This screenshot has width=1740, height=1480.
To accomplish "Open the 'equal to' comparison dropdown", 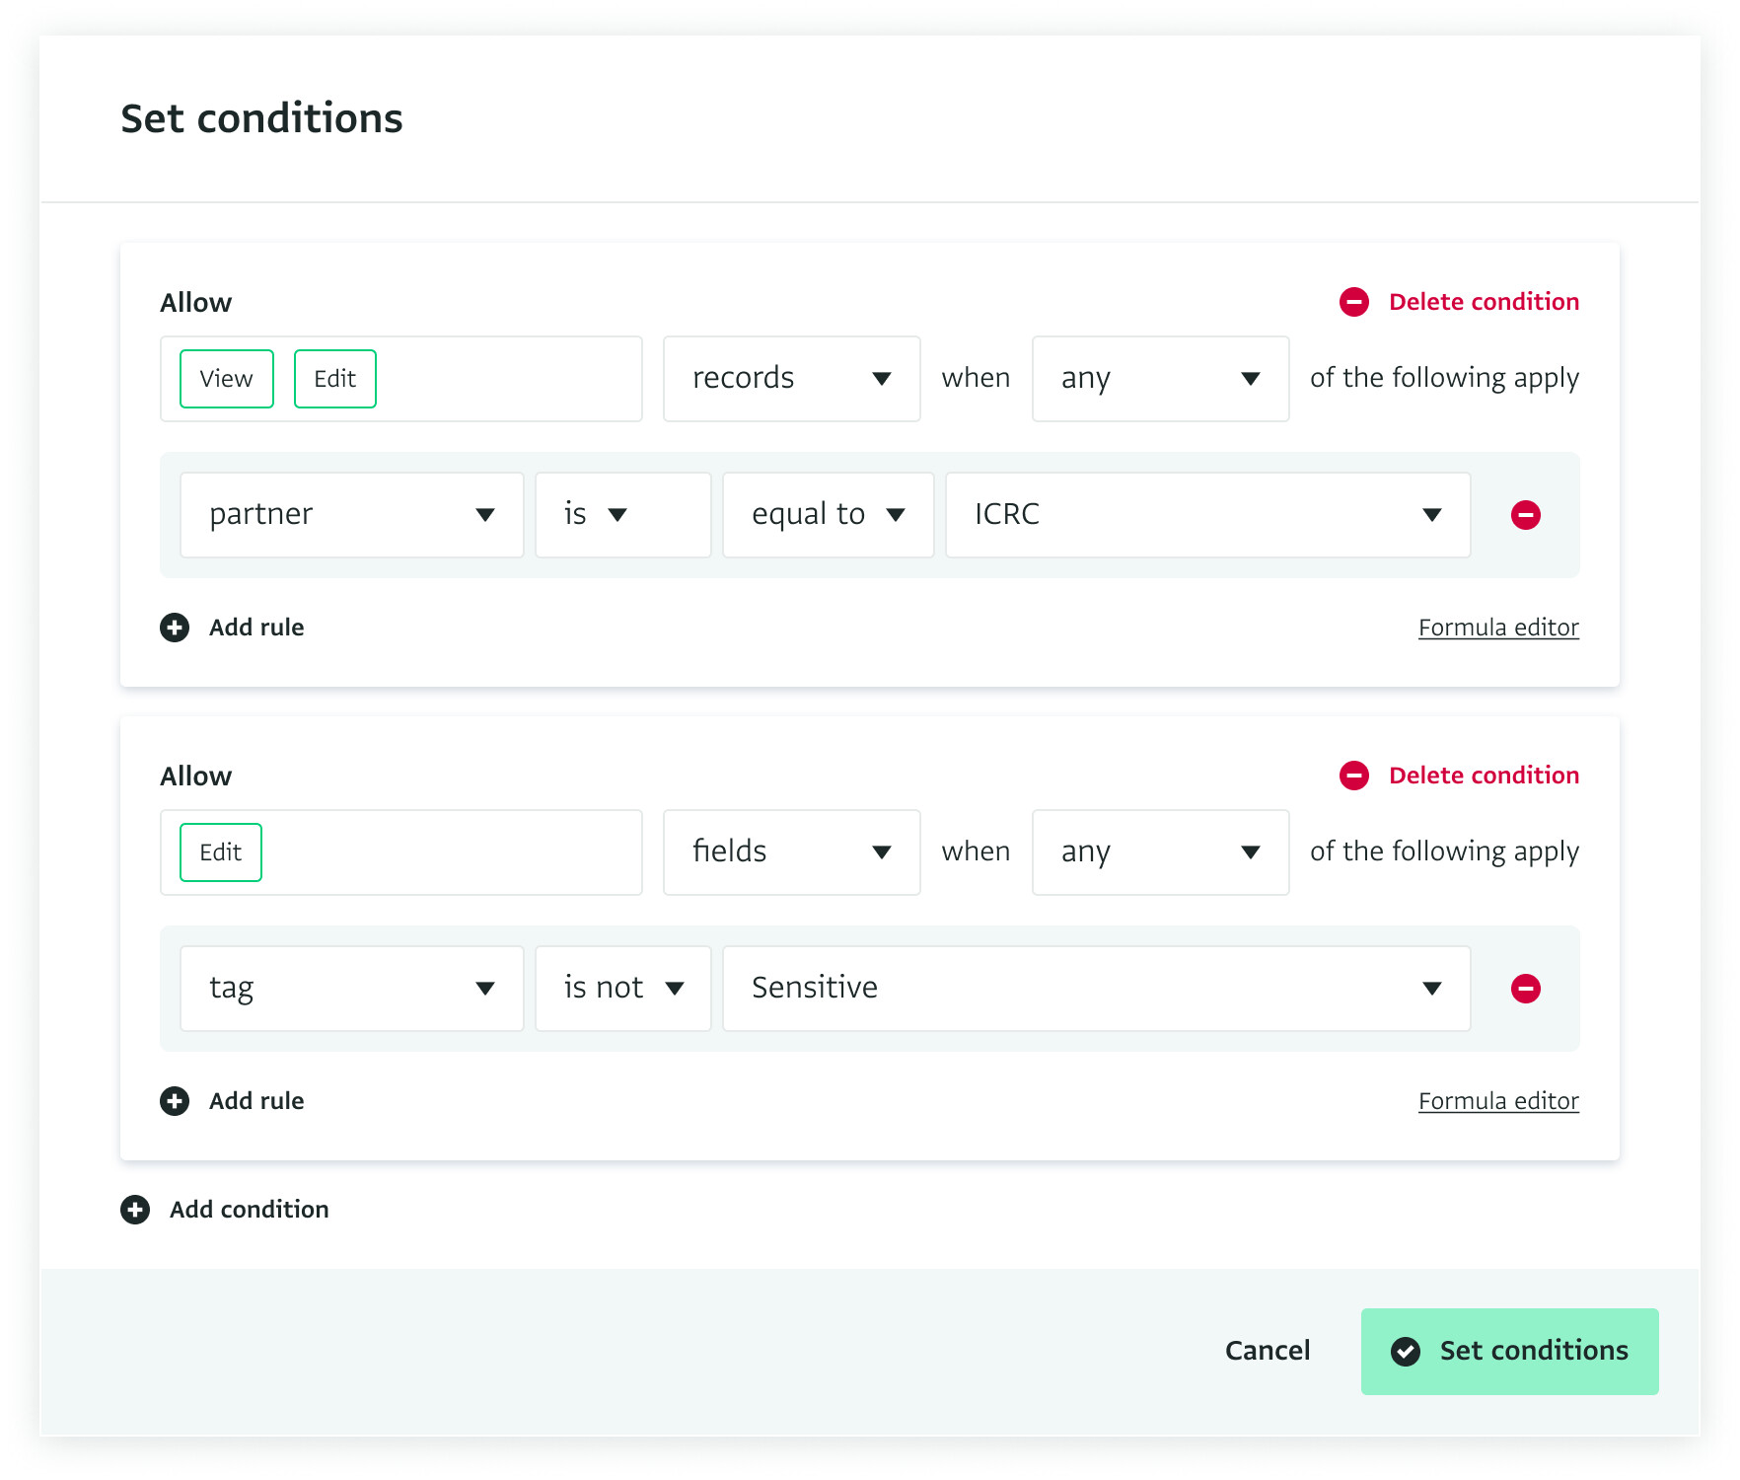I will 828,515.
